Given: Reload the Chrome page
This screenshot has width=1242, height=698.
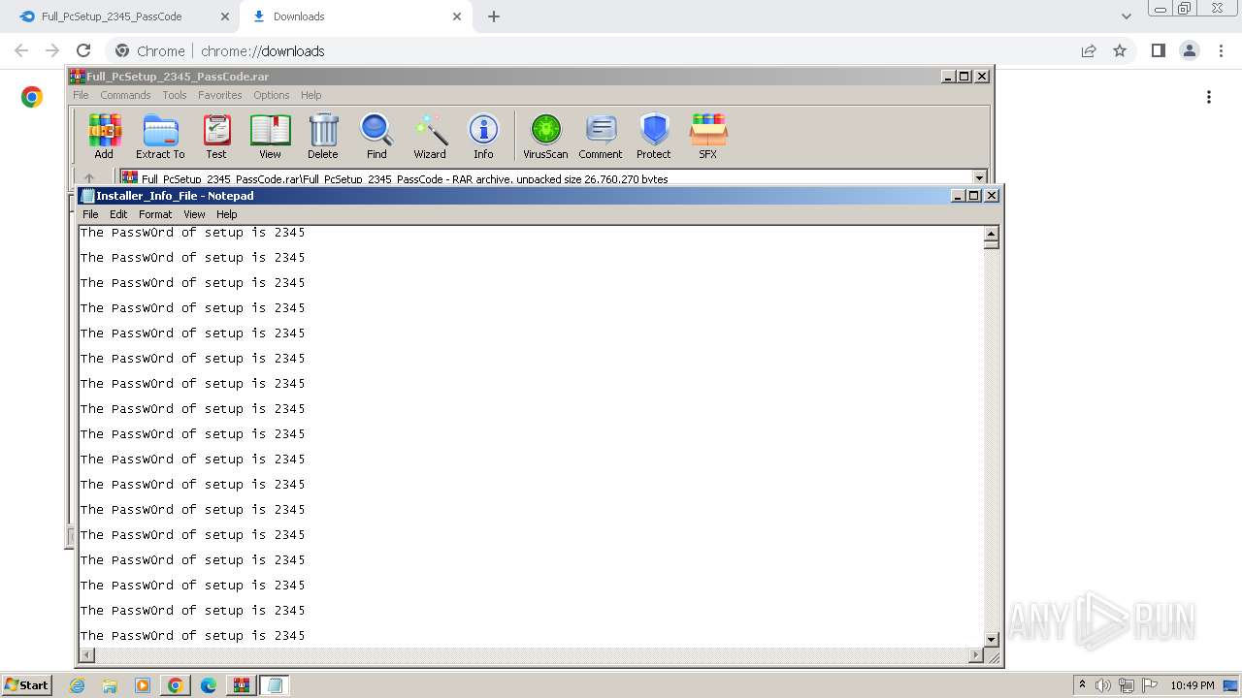Looking at the screenshot, I should (x=83, y=50).
